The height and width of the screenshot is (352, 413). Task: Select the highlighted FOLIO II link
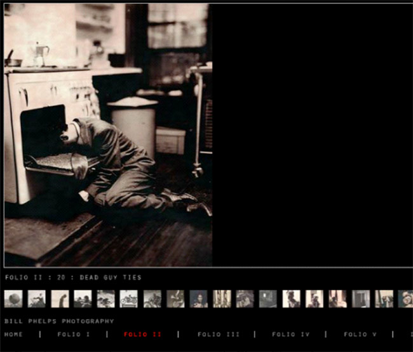click(142, 334)
